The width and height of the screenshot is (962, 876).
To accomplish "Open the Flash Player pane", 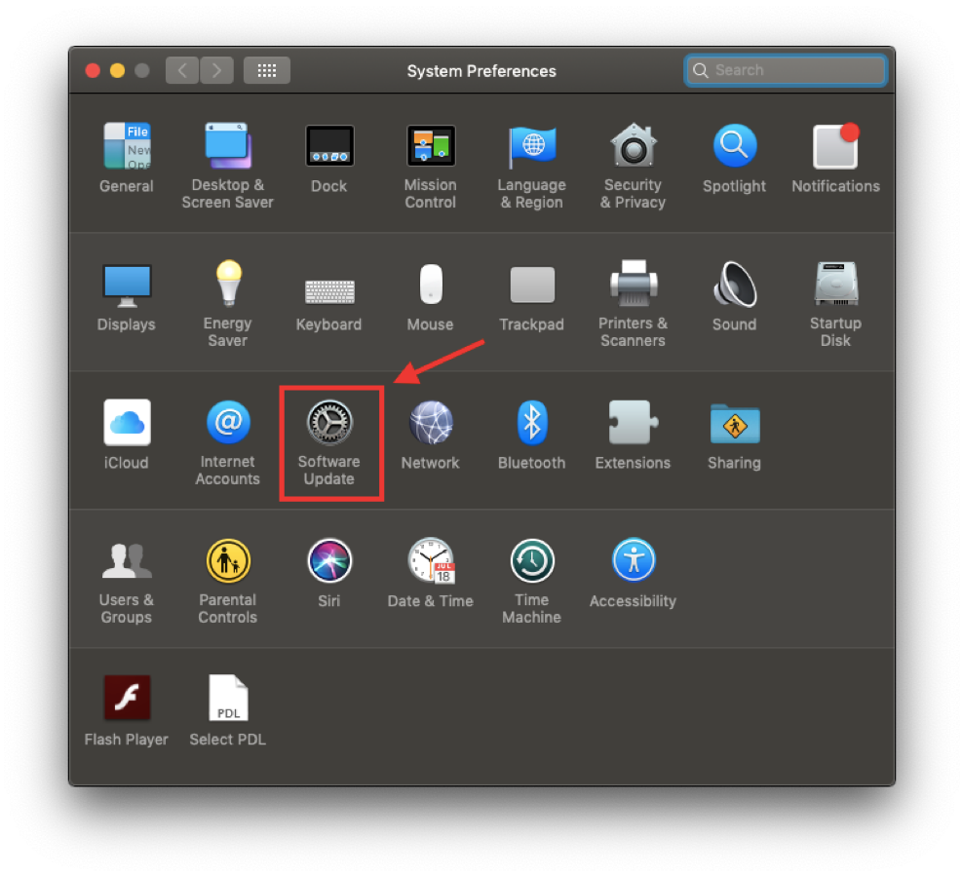I will [127, 700].
